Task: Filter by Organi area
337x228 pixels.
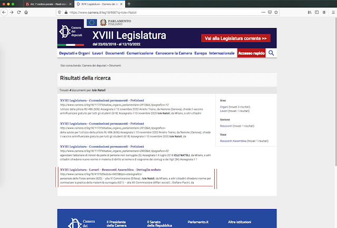Action: (224, 107)
